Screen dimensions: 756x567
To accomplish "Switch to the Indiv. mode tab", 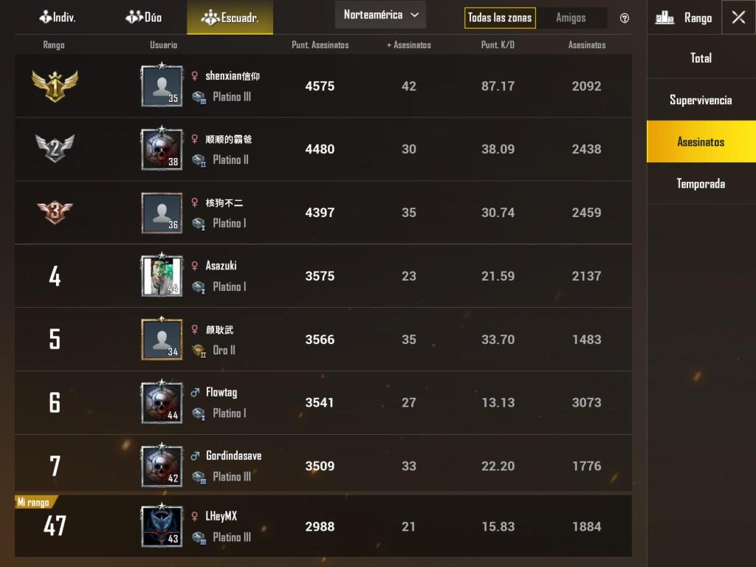I will pyautogui.click(x=58, y=18).
